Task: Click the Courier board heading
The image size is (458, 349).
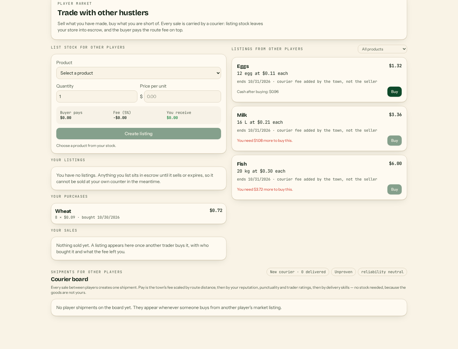Action: (70, 279)
